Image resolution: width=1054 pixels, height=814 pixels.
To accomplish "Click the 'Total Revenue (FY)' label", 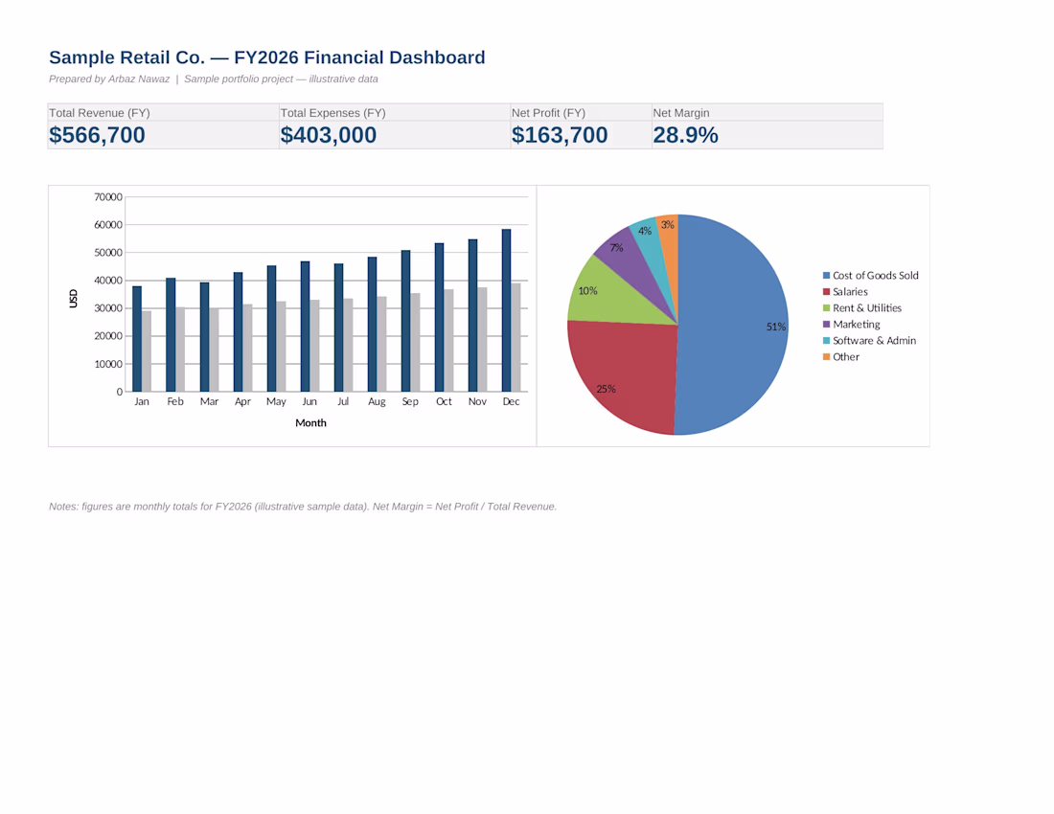I will pos(100,113).
